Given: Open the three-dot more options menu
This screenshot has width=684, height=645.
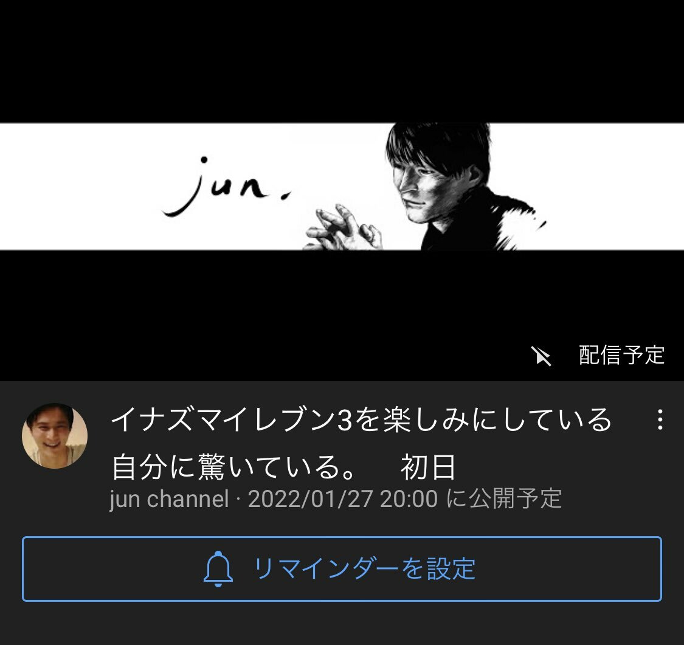Looking at the screenshot, I should [x=660, y=419].
